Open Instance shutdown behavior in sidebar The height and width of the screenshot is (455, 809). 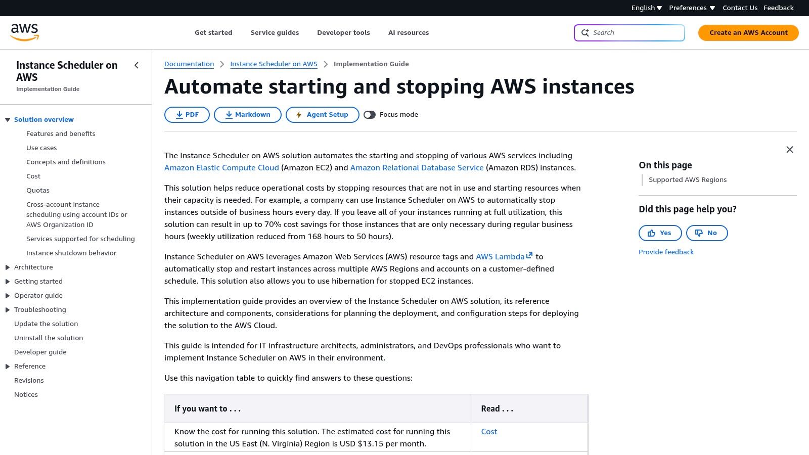(71, 253)
